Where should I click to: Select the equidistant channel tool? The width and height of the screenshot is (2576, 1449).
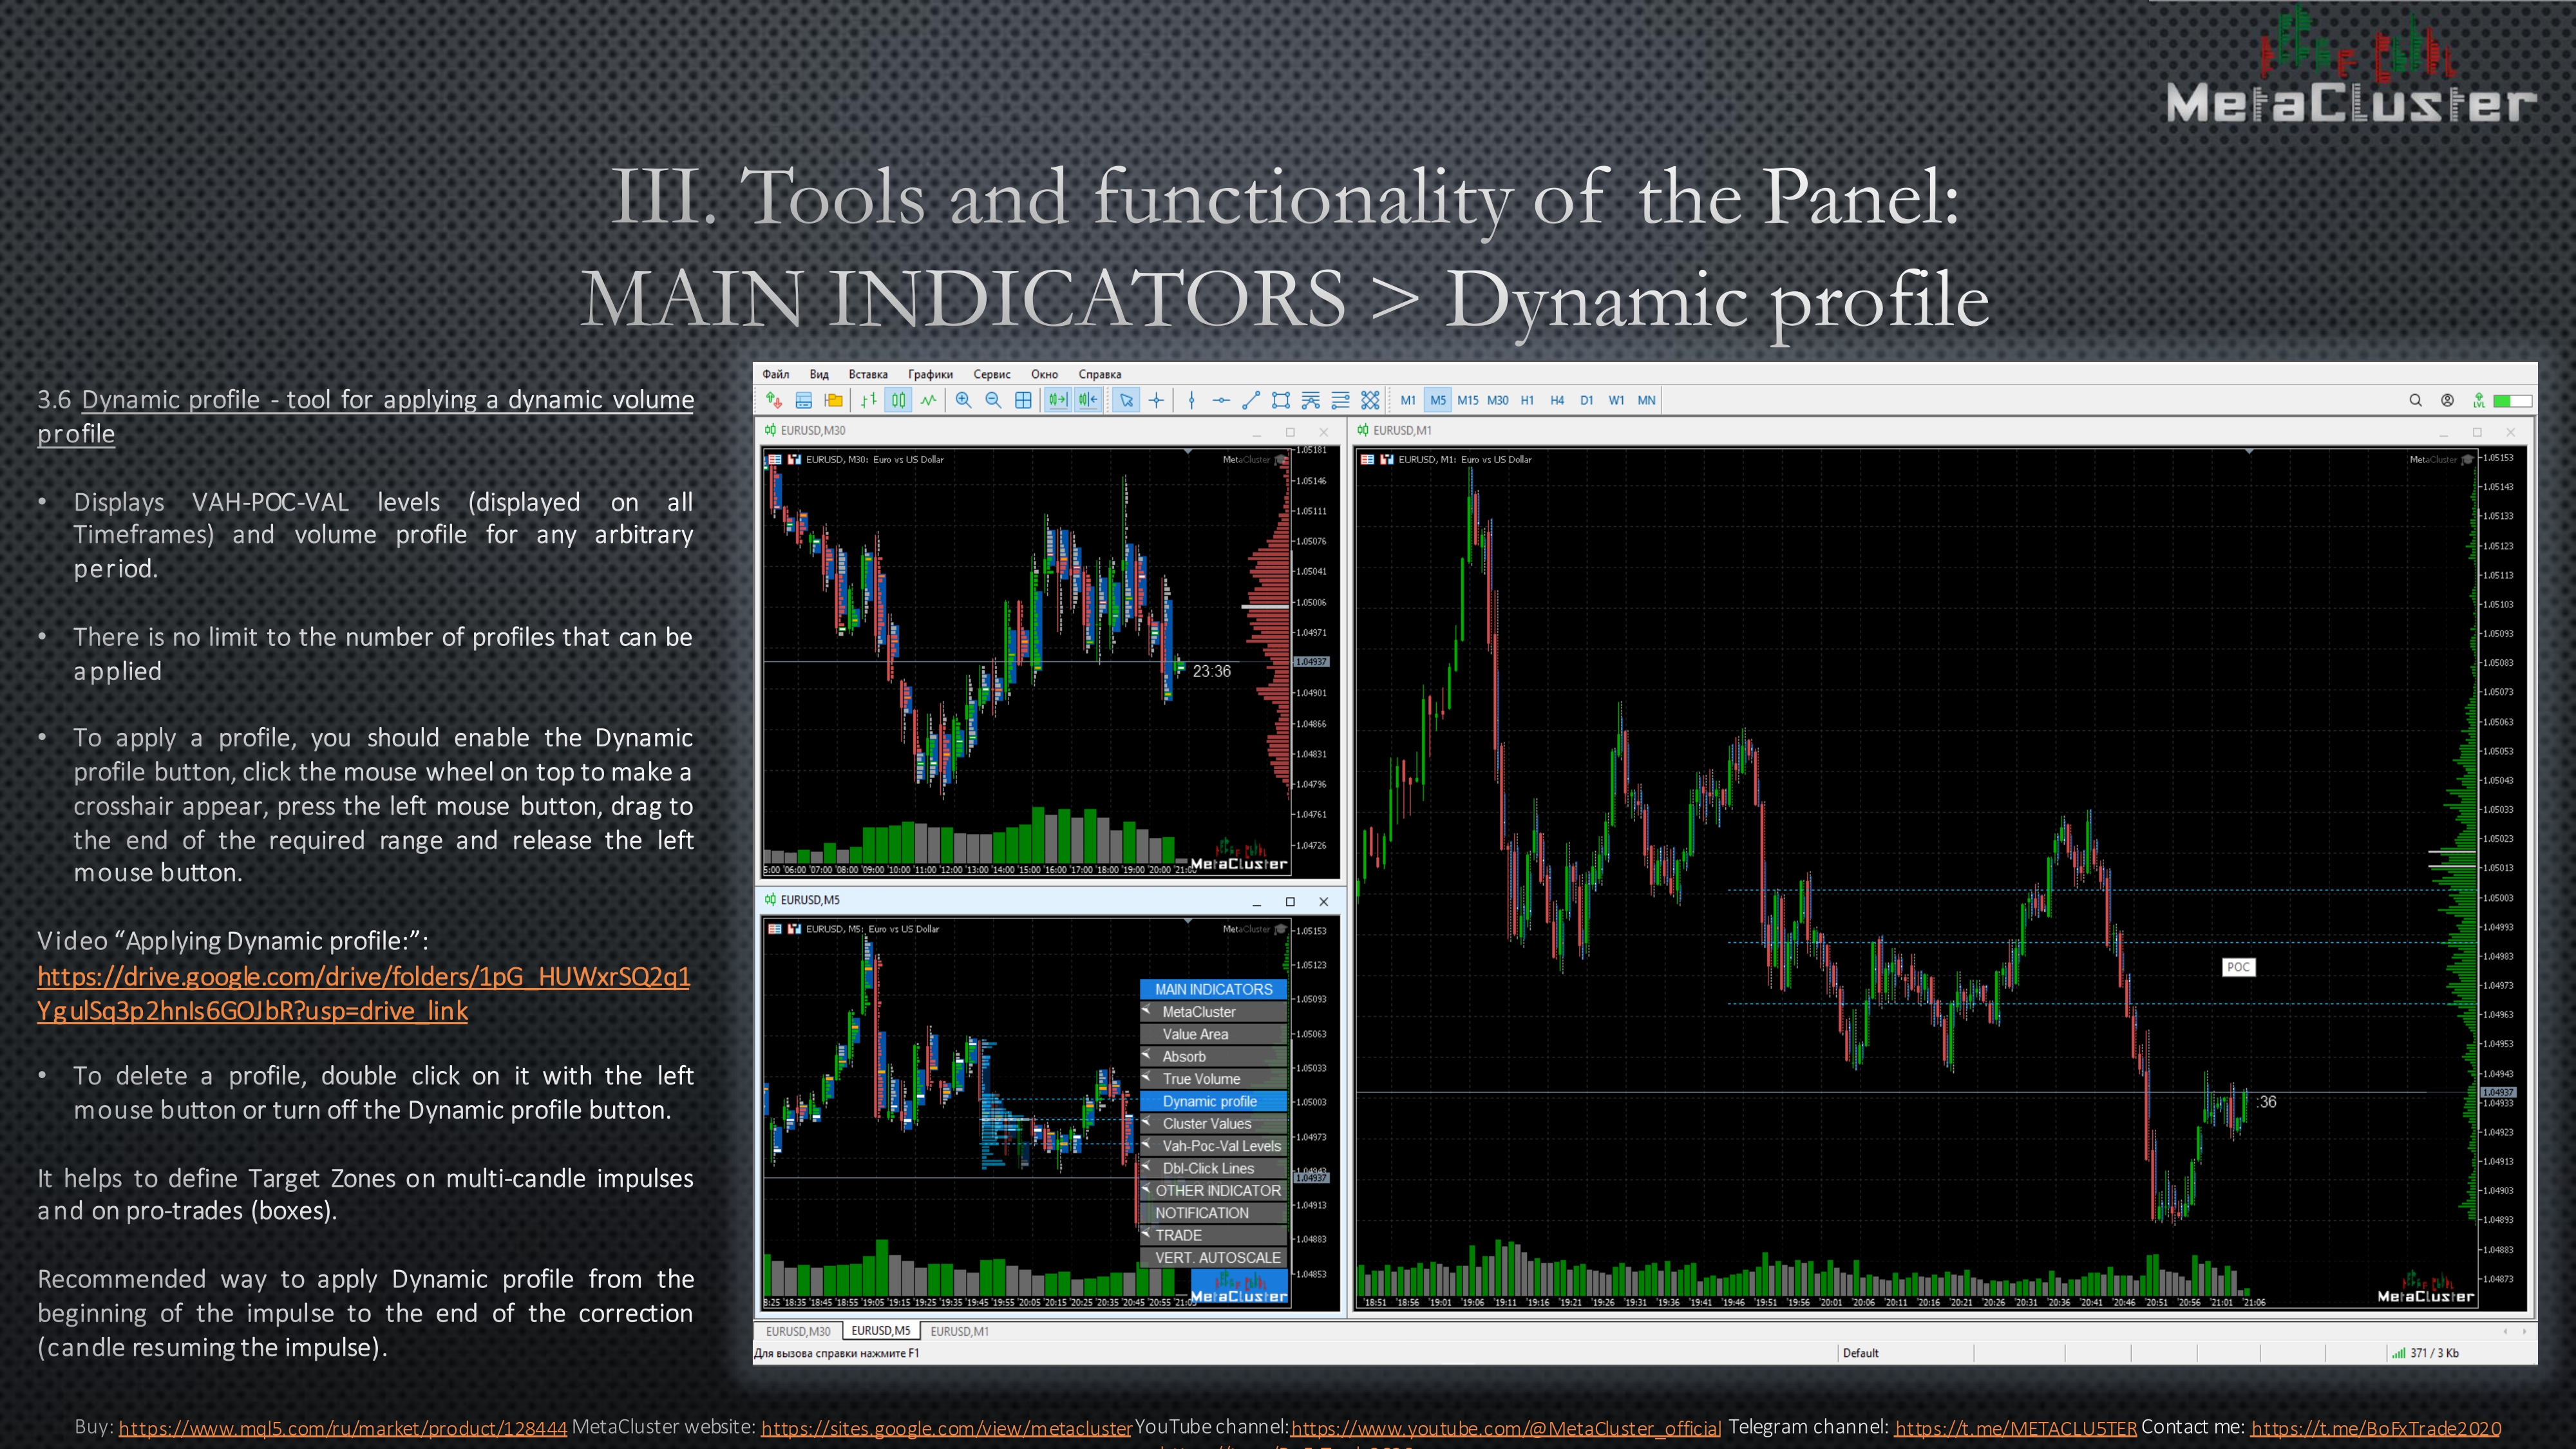1311,400
